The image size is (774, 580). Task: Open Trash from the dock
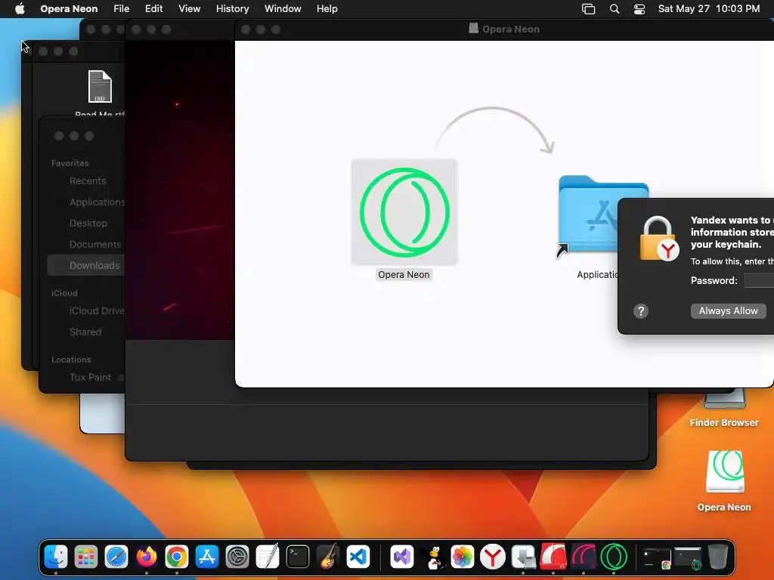718,557
